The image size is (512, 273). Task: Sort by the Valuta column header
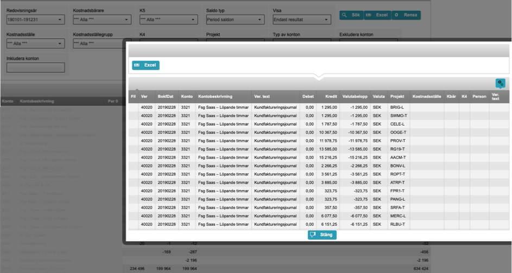379,96
